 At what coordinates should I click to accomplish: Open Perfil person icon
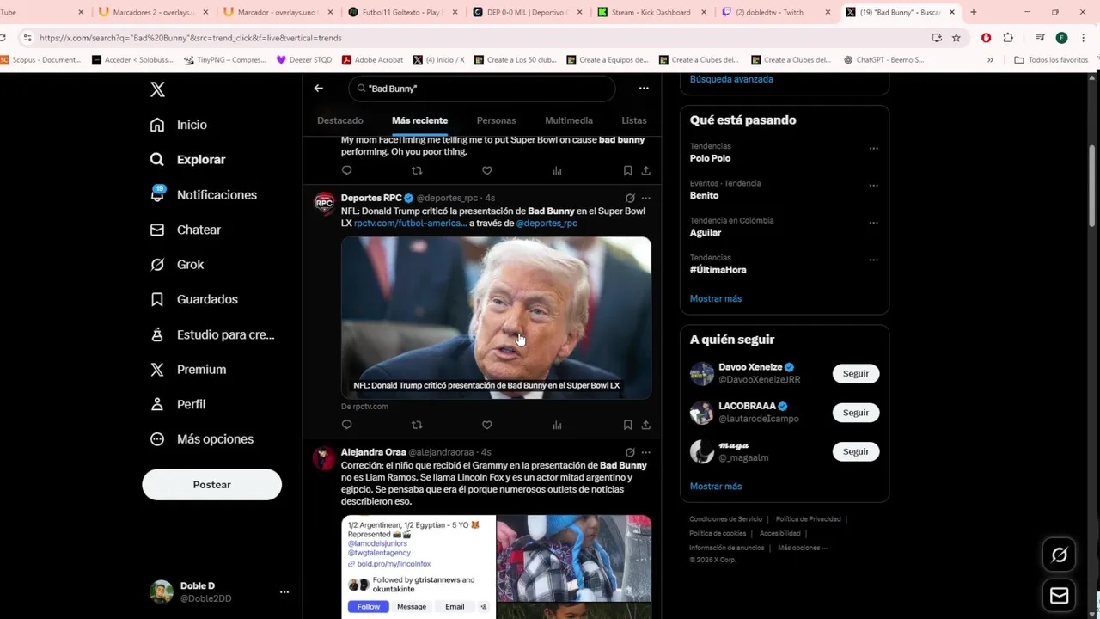(x=157, y=404)
